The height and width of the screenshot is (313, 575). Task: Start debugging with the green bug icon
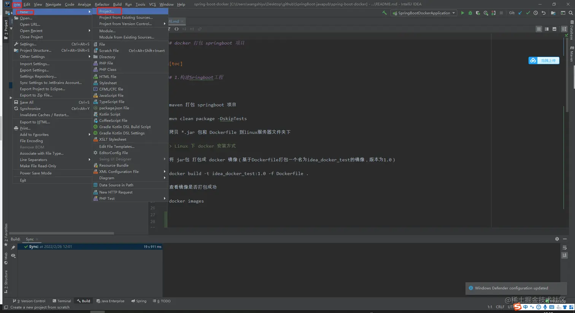point(470,13)
